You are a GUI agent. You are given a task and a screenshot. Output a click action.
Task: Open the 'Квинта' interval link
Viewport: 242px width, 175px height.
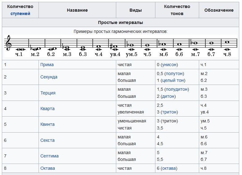[x=47, y=124]
